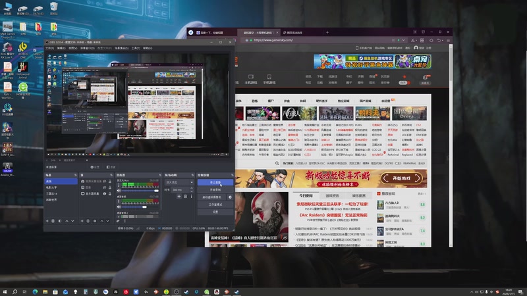Open Windows Start menu on taskbar
The image size is (527, 296).
tap(5, 292)
